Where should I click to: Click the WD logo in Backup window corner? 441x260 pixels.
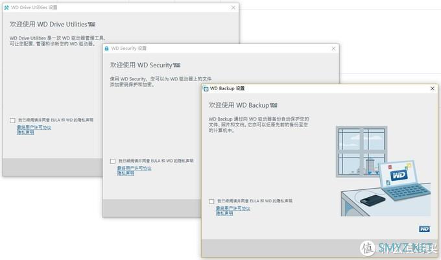[x=424, y=228]
